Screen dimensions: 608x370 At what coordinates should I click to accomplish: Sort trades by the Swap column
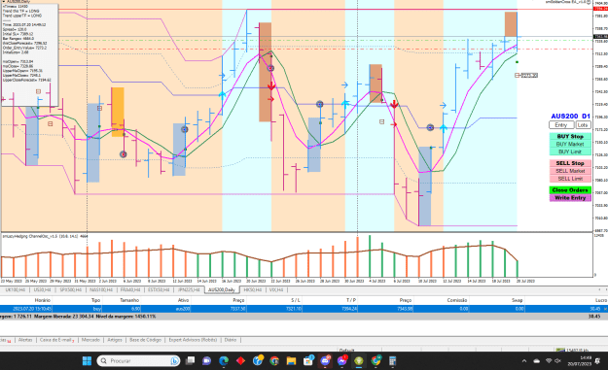click(518, 300)
